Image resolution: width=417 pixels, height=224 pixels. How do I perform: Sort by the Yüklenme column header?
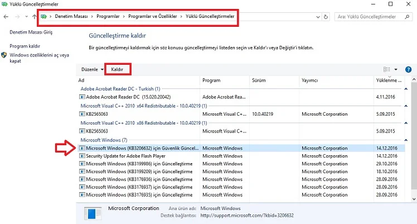click(x=389, y=80)
